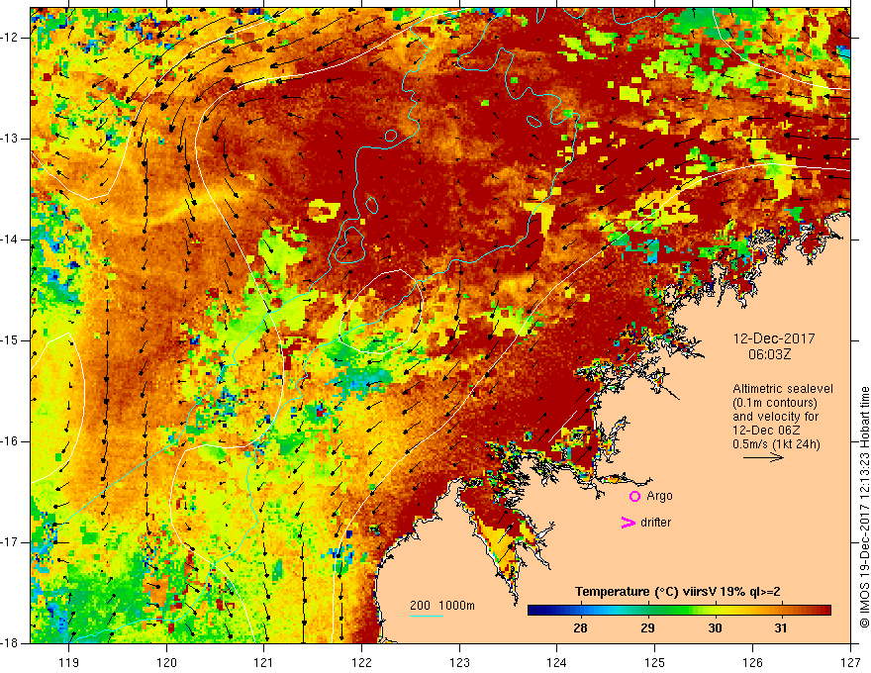
Task: Click the latitude label '-16'
Action: point(10,441)
